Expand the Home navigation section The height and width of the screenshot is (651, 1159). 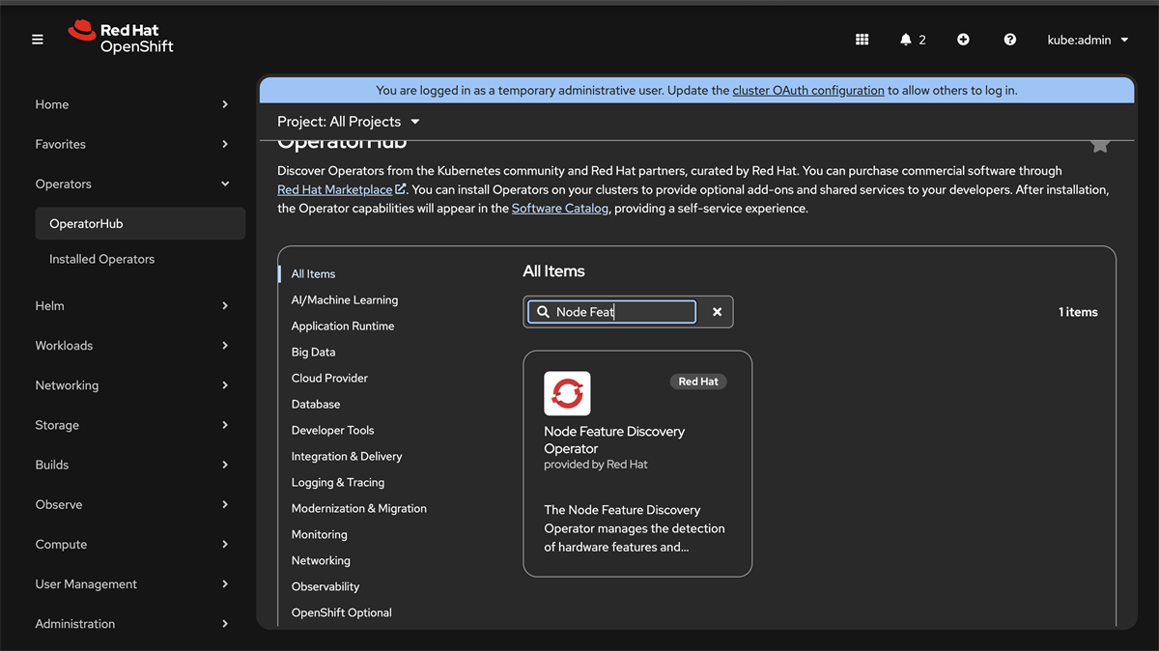pyautogui.click(x=131, y=104)
